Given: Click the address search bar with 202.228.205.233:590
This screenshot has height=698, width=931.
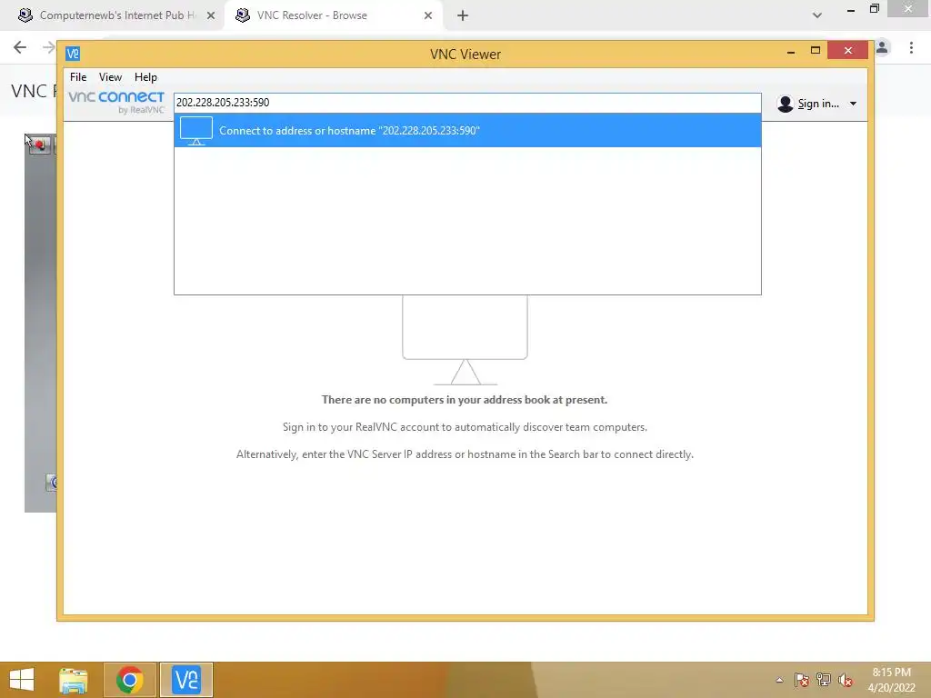Looking at the screenshot, I should pyautogui.click(x=467, y=103).
